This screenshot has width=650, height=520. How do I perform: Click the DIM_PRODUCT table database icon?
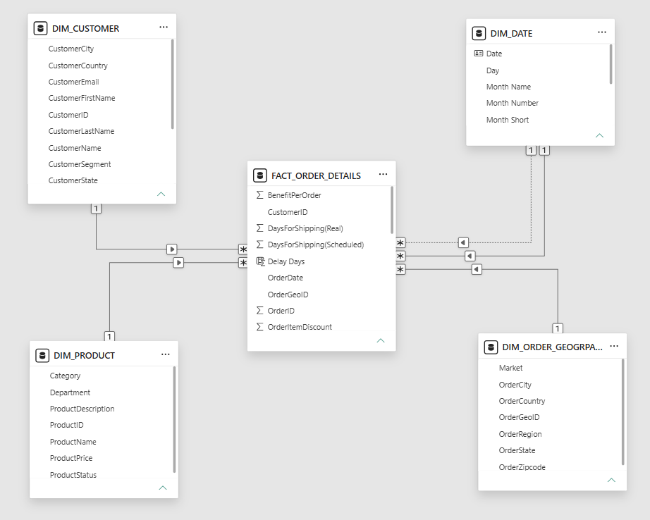(x=42, y=356)
